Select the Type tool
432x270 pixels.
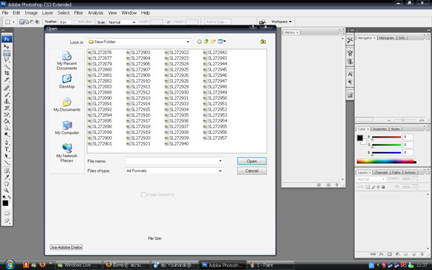(x=6, y=149)
